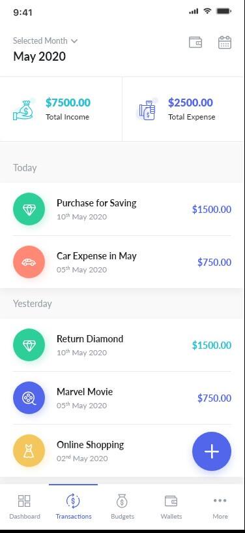
Task: Expand the Selected Month dropdown chevron
Action: [74, 41]
